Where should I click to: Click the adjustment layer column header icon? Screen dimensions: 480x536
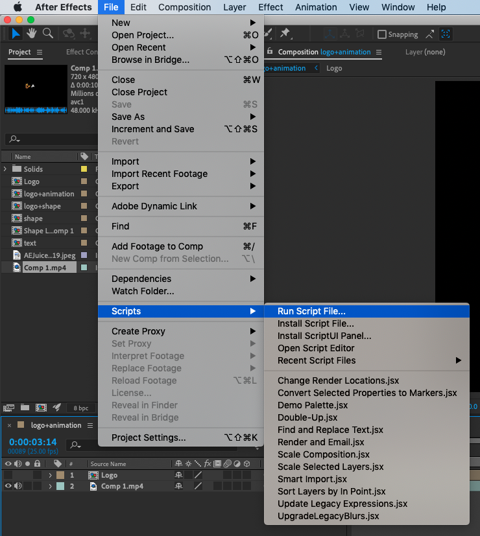(237, 463)
